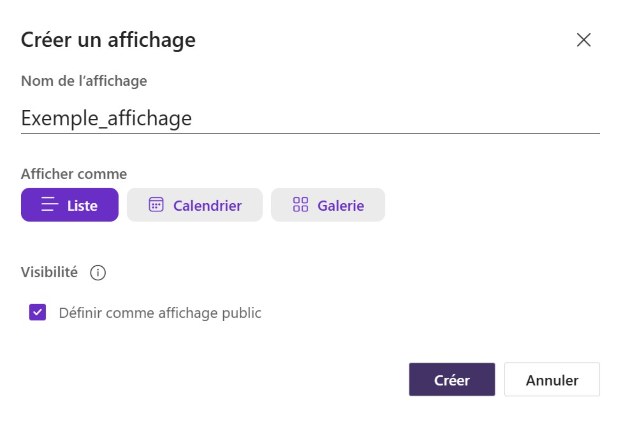Image resolution: width=621 pixels, height=427 pixels.
Task: Switch to the Calendrier view type
Action: coord(195,205)
